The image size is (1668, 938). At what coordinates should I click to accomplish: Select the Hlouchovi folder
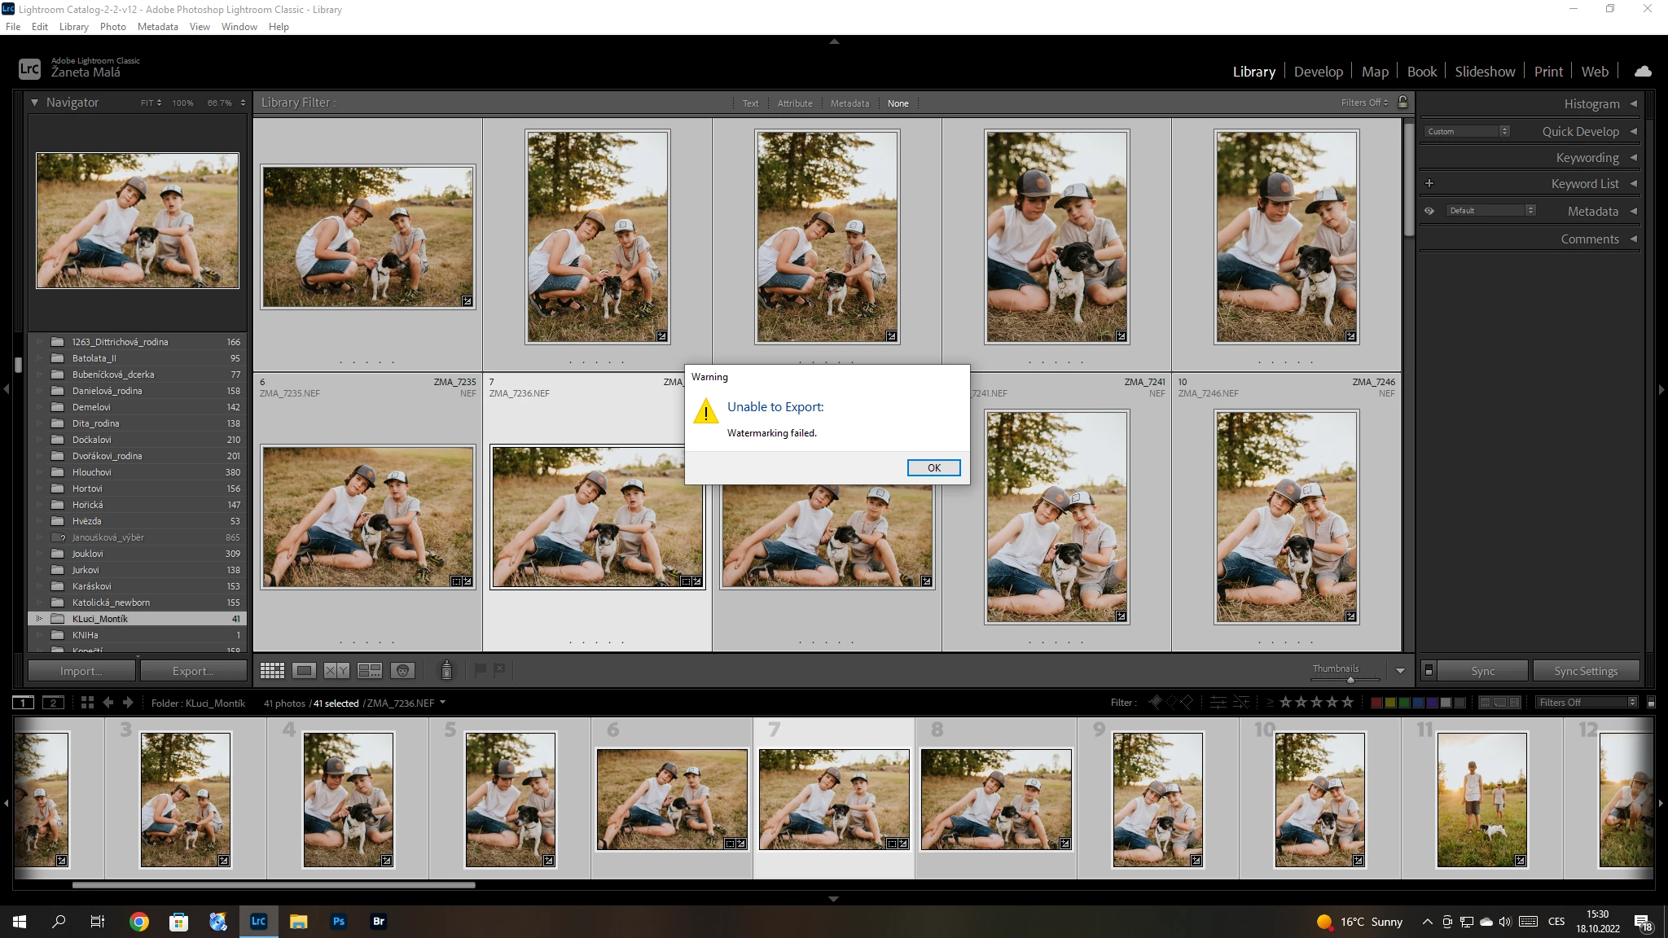(x=92, y=472)
